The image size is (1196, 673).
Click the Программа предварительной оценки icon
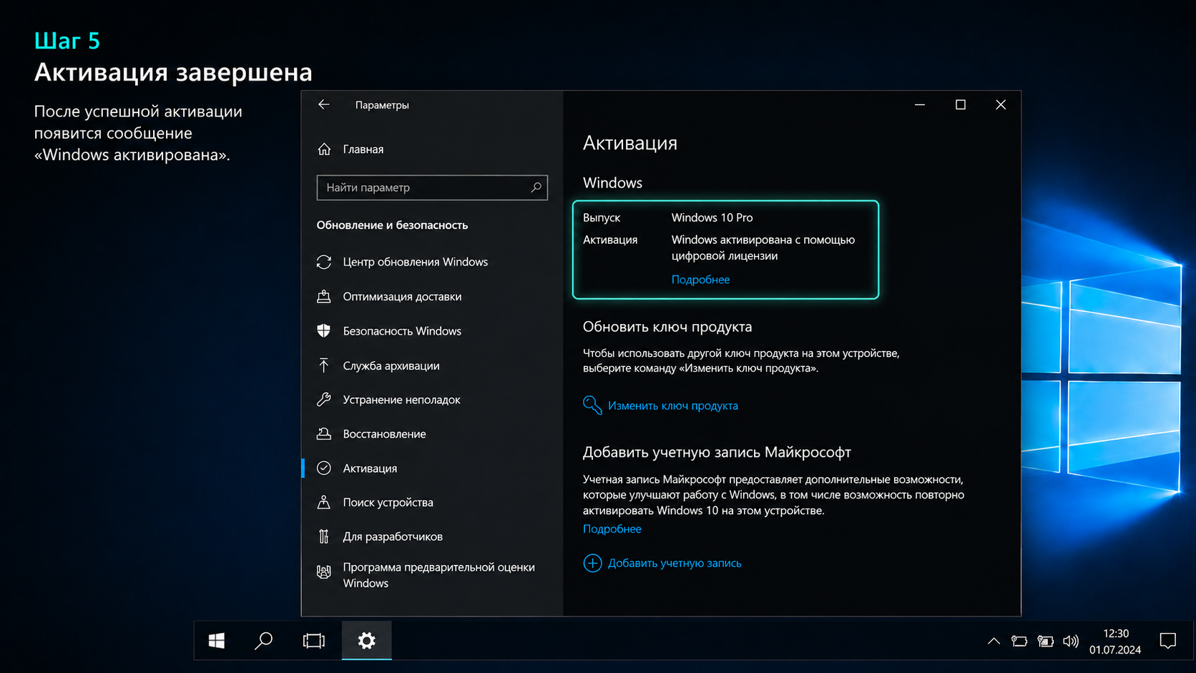click(x=324, y=571)
